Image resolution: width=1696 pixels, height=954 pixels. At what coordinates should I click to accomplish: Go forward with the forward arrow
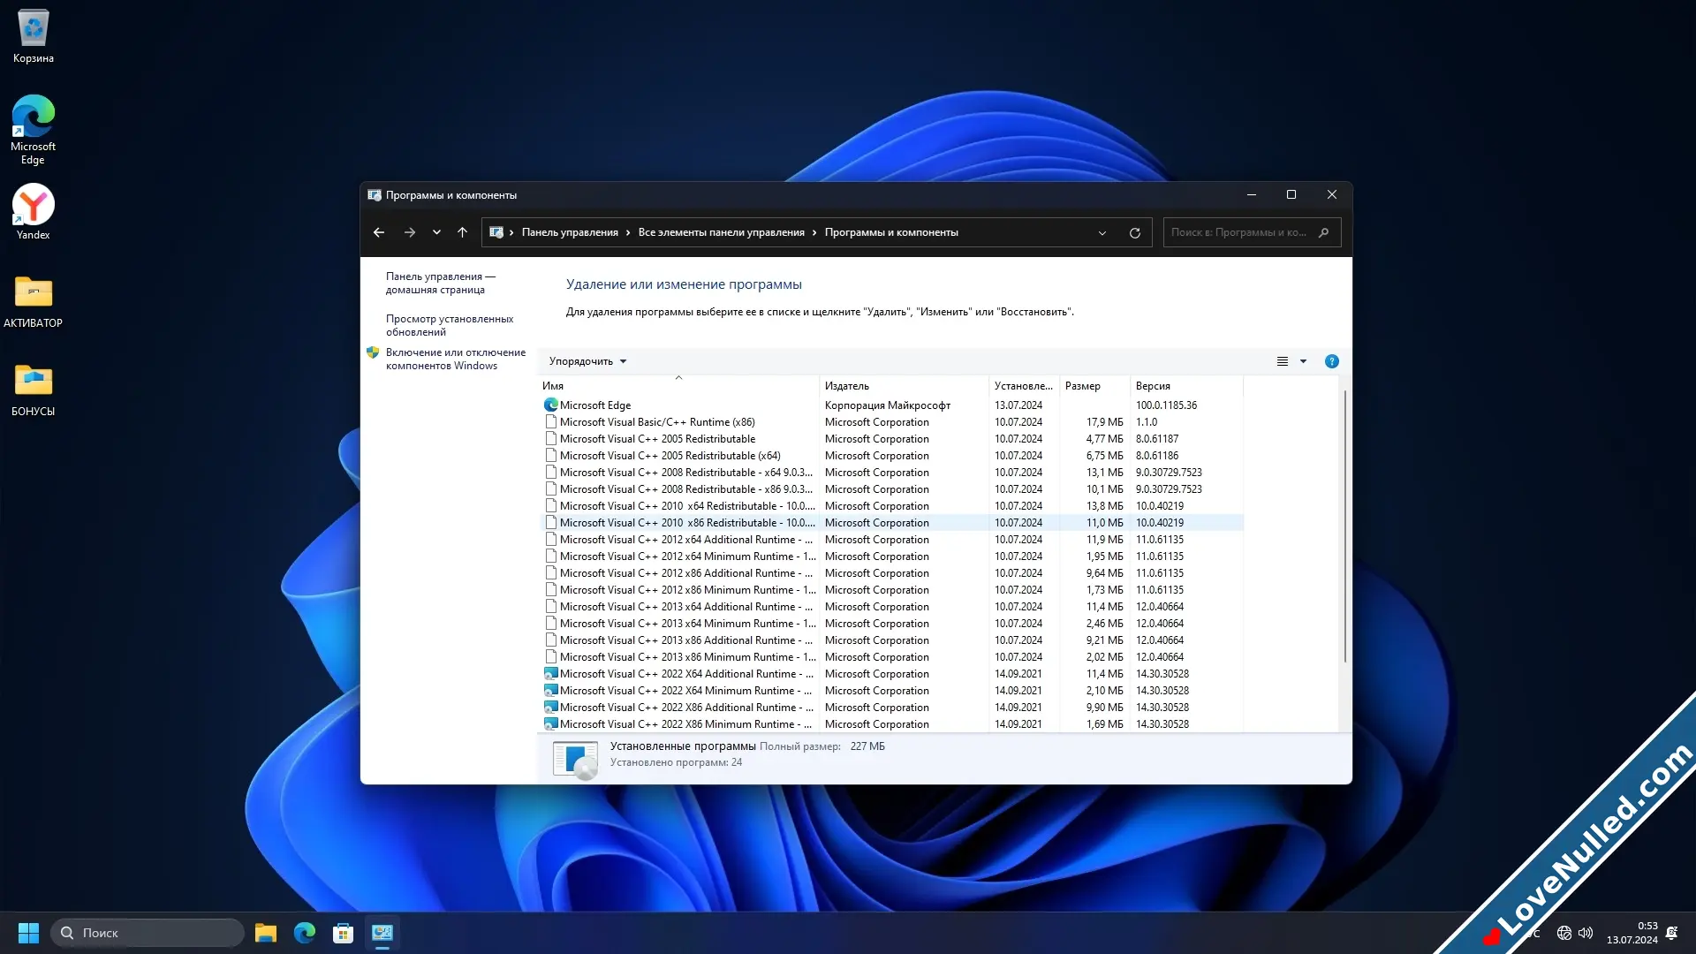(x=410, y=232)
